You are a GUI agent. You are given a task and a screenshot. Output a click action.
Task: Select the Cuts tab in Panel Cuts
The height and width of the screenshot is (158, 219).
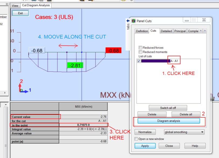click(x=153, y=31)
